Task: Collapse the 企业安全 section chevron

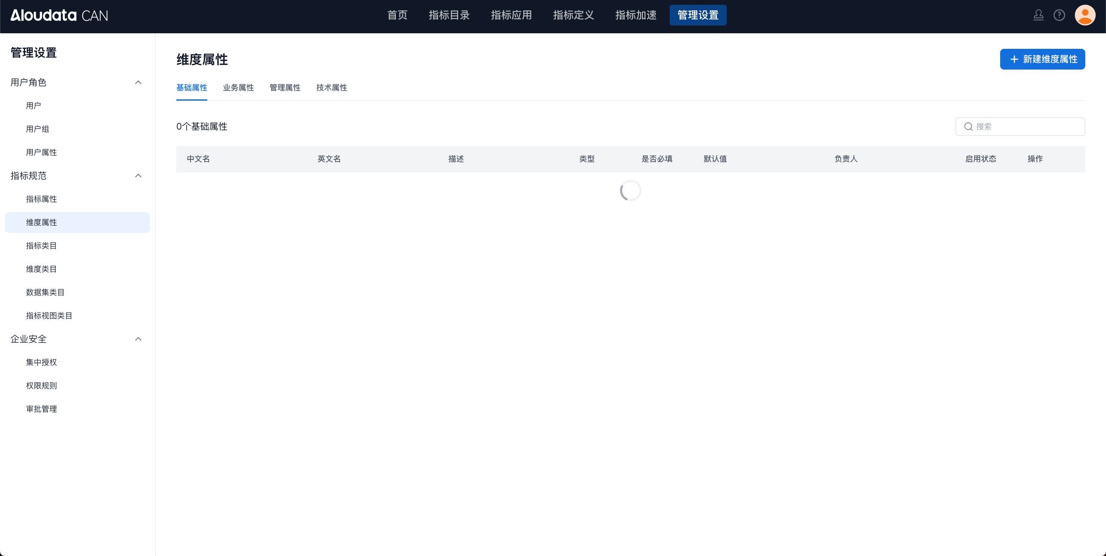Action: pyautogui.click(x=138, y=339)
